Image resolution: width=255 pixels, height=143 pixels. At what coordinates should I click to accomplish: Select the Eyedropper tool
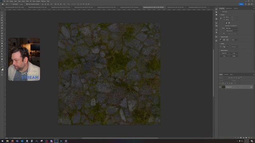tap(2, 25)
